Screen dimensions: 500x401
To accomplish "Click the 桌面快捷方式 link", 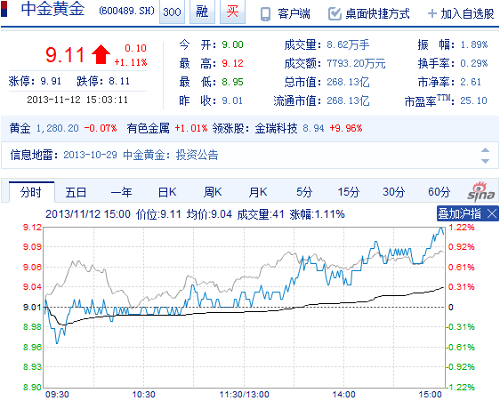I will click(377, 14).
